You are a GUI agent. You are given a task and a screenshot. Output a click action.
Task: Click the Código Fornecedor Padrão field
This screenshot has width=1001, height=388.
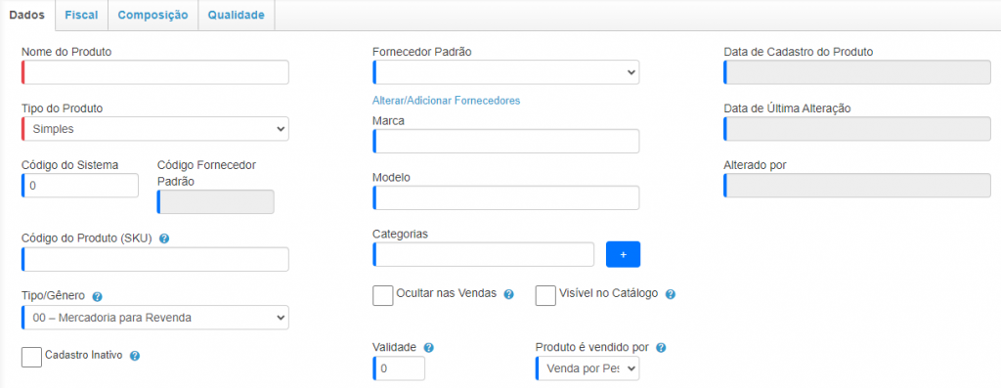[215, 201]
